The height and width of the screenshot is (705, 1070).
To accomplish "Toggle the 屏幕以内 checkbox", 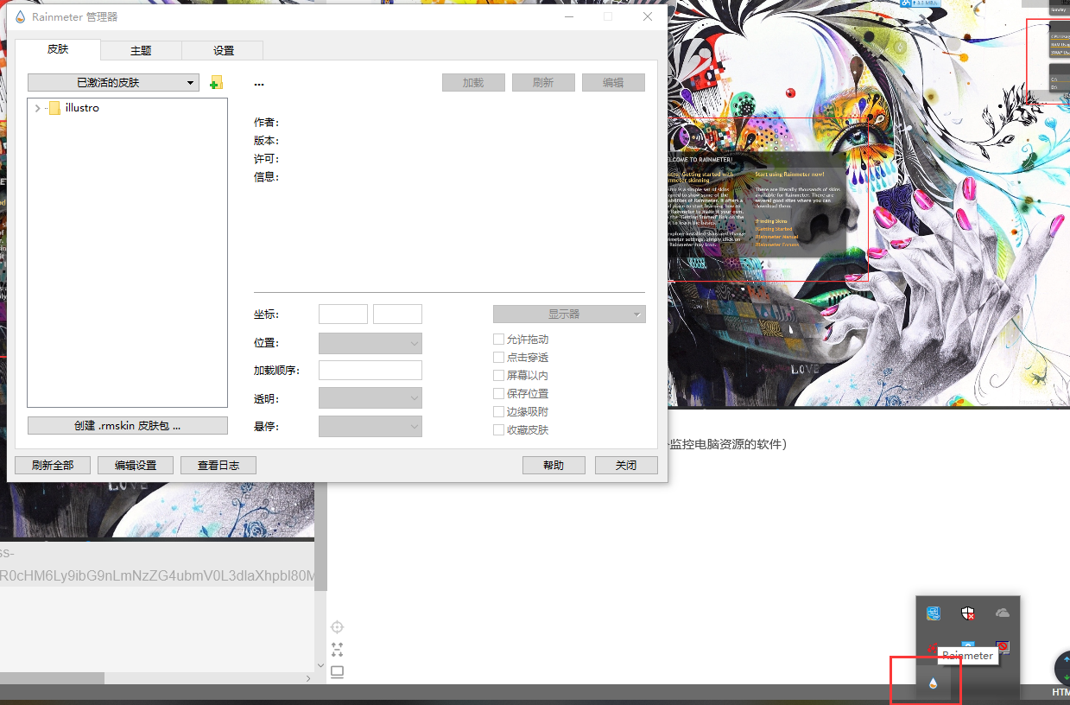I will [x=498, y=375].
